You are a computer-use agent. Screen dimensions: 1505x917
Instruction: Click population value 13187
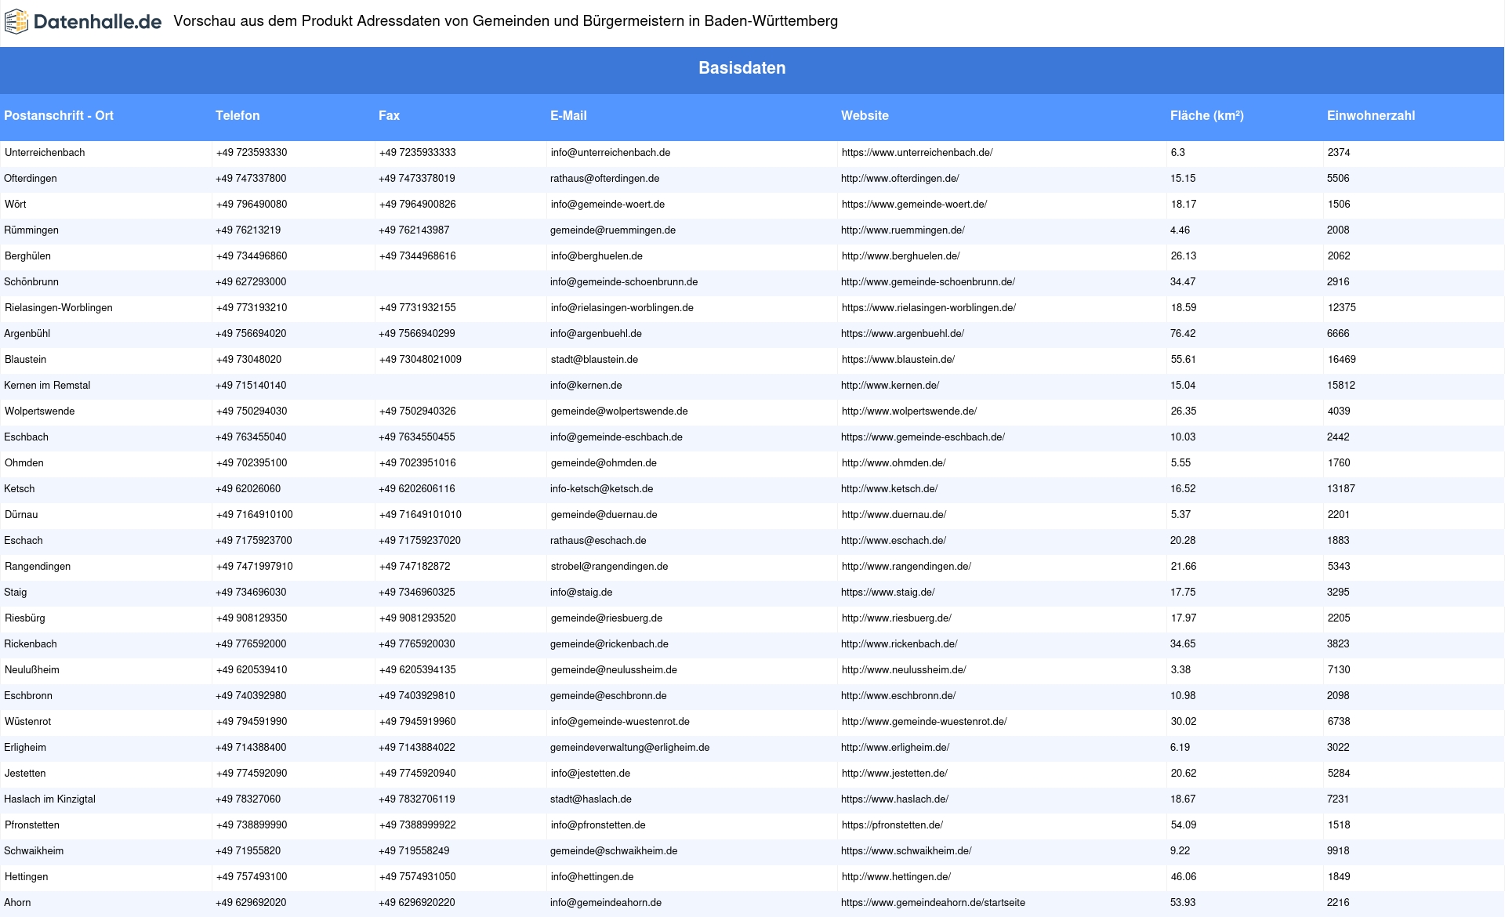pyautogui.click(x=1341, y=489)
